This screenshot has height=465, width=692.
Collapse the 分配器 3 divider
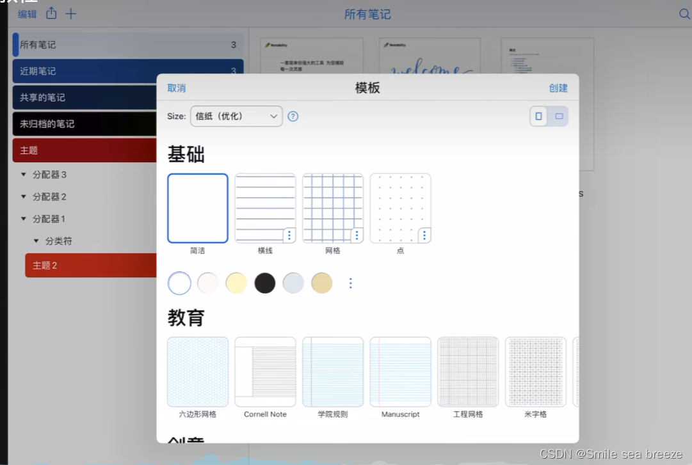coord(24,175)
